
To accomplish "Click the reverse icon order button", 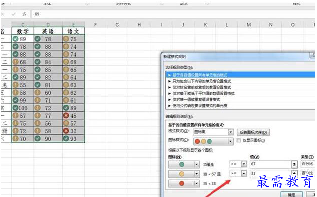I will point(253,132).
